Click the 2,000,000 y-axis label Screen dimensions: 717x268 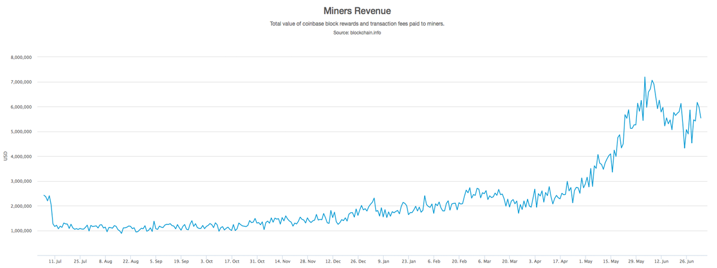pyautogui.click(x=21, y=206)
